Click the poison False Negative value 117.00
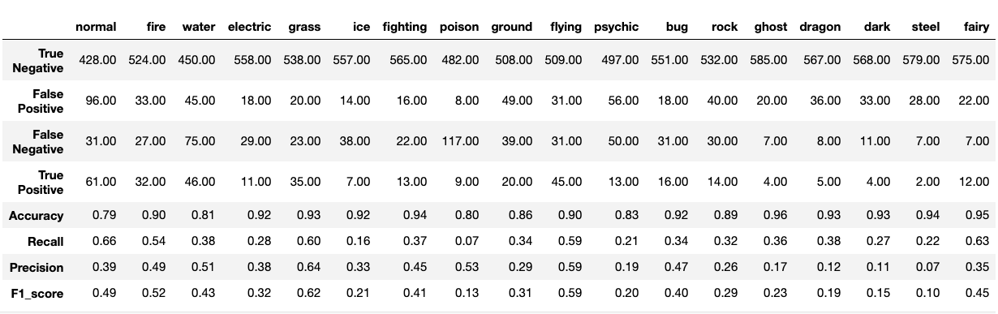The height and width of the screenshot is (314, 998). (x=460, y=141)
